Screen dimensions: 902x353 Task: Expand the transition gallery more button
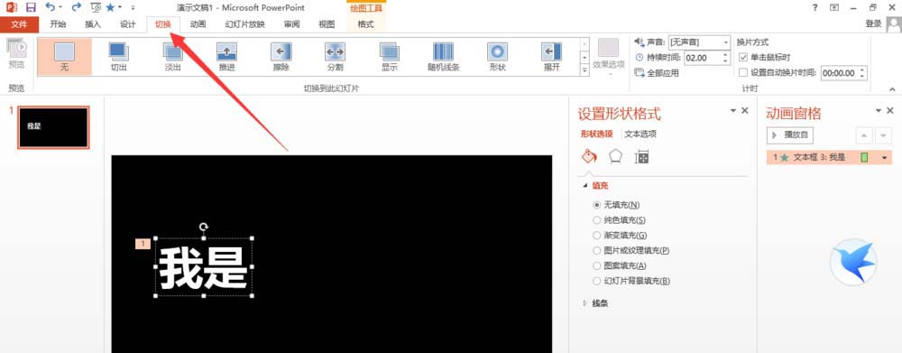pyautogui.click(x=585, y=70)
